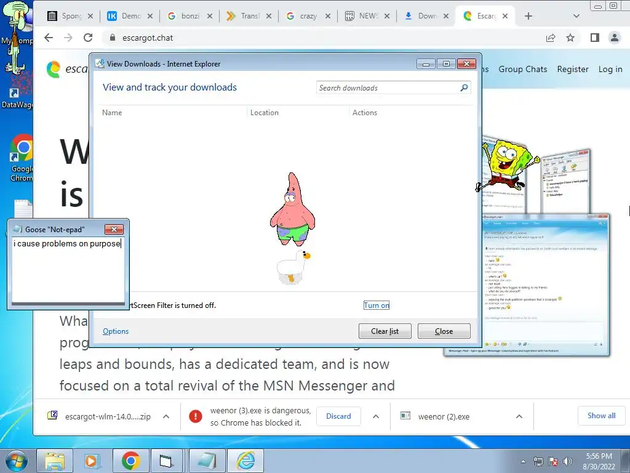The height and width of the screenshot is (473, 630).
Task: Open Chrome profile menu
Action: coord(615,38)
